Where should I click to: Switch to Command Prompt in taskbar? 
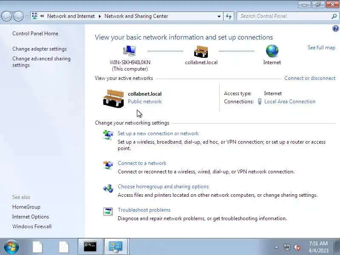(x=90, y=246)
